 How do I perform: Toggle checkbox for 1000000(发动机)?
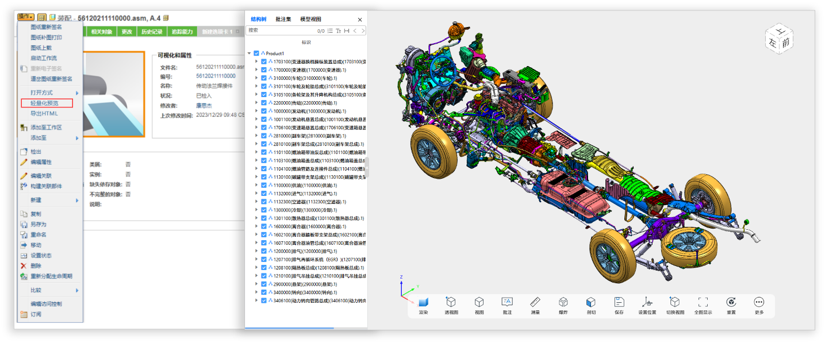click(264, 111)
